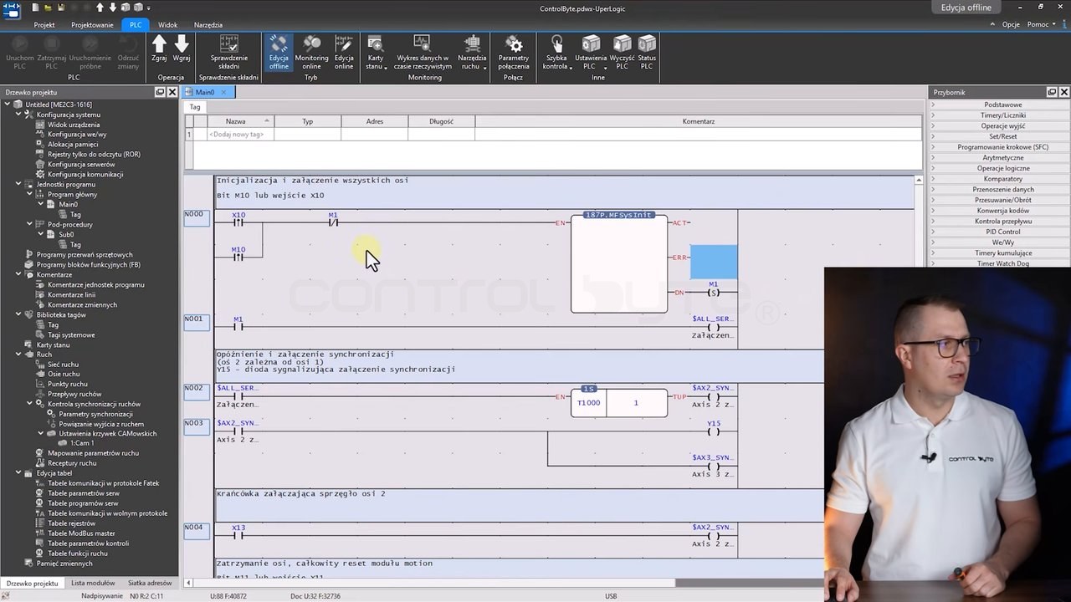Expand the Timery/Liczniki toolbox group

pos(1002,115)
